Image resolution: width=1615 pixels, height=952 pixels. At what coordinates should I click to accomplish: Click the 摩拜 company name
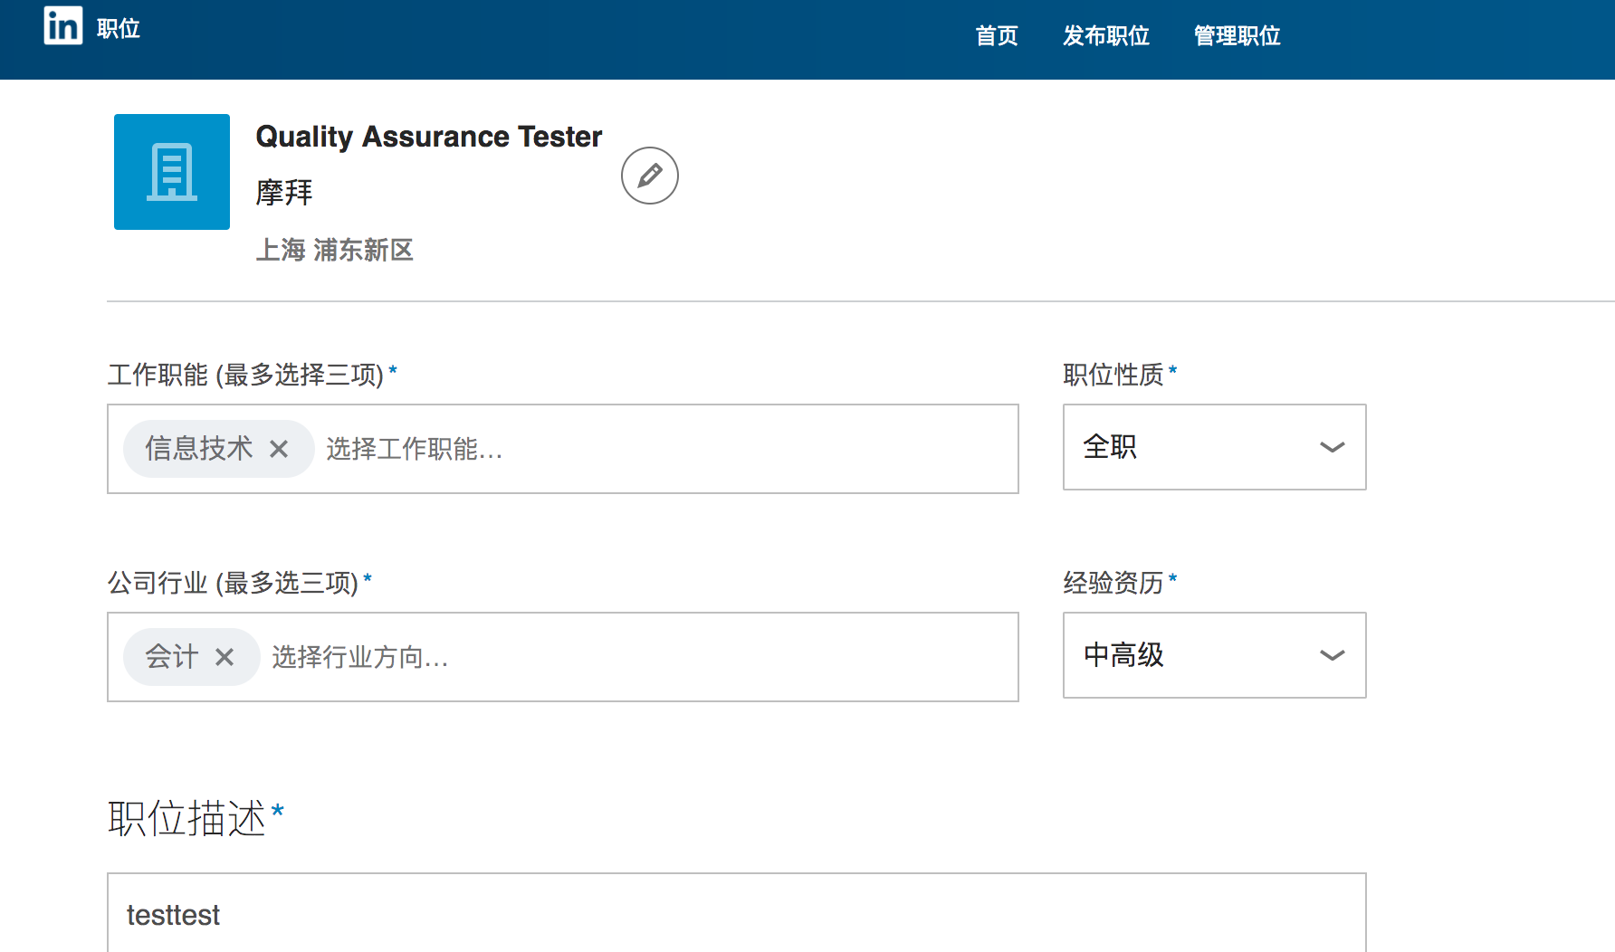[284, 192]
